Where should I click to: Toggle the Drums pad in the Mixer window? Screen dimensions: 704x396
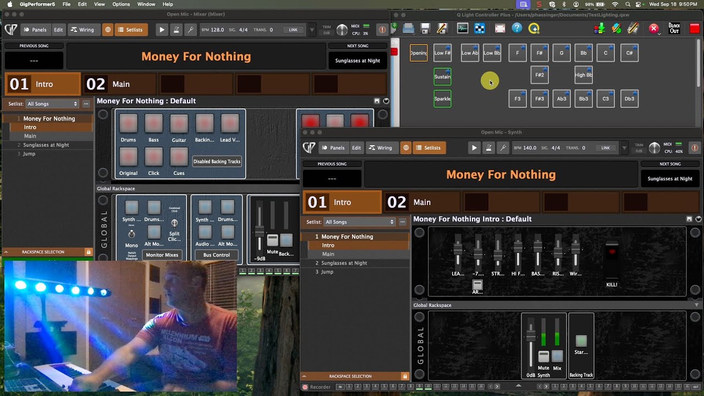pyautogui.click(x=128, y=123)
